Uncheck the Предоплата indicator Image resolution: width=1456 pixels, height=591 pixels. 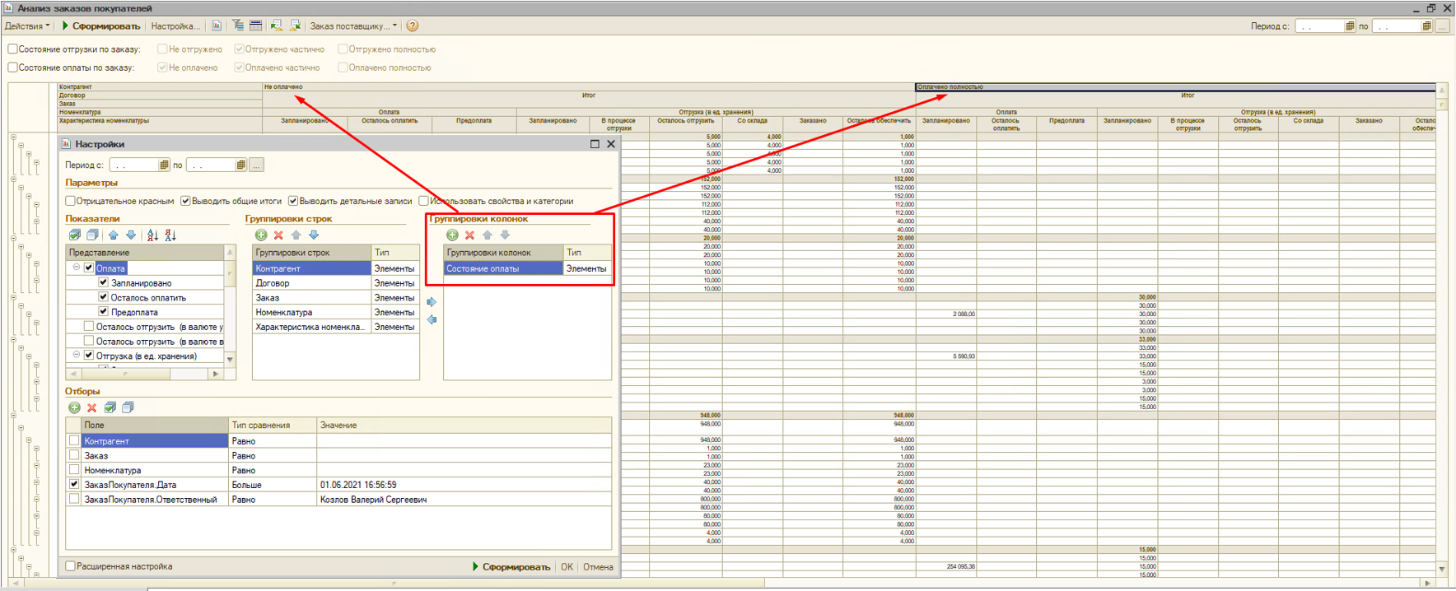(x=104, y=312)
